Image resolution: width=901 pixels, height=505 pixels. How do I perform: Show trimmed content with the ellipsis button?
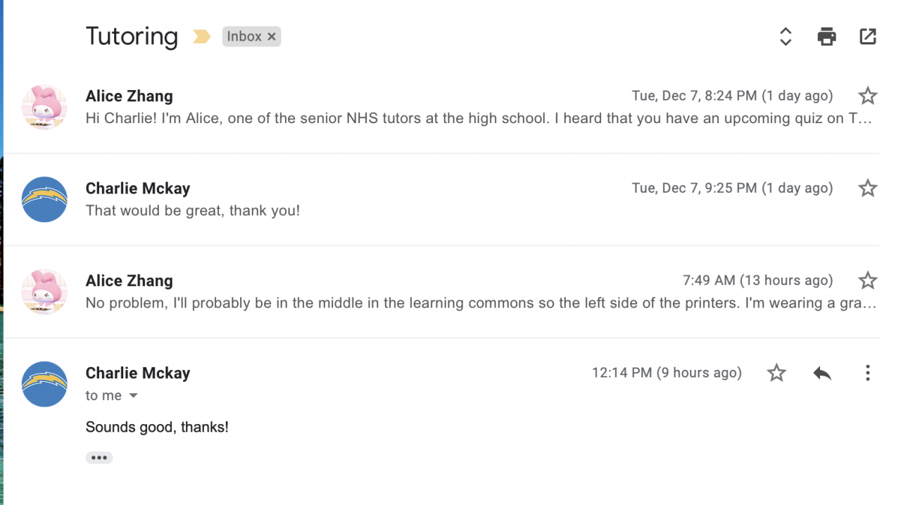(99, 458)
